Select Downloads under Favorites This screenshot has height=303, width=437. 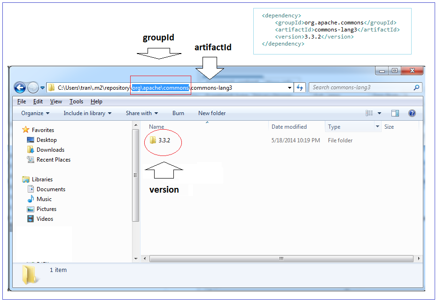50,150
